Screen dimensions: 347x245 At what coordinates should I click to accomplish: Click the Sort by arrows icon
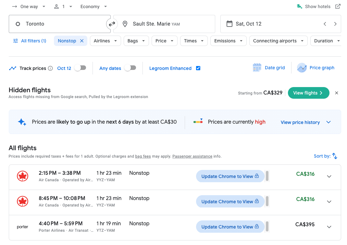(335, 156)
